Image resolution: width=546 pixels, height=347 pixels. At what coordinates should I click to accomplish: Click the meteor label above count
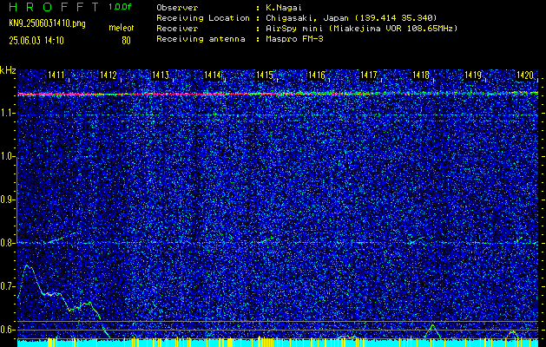[122, 28]
